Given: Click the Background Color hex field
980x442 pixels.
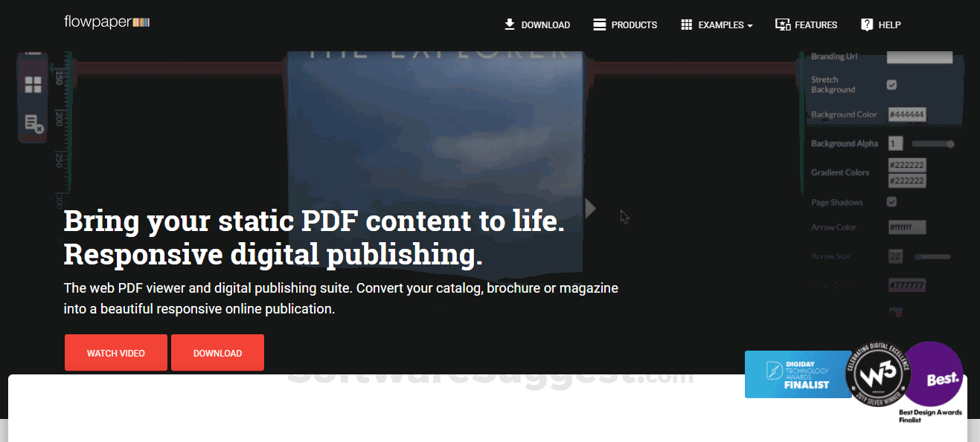Looking at the screenshot, I should pyautogui.click(x=906, y=114).
